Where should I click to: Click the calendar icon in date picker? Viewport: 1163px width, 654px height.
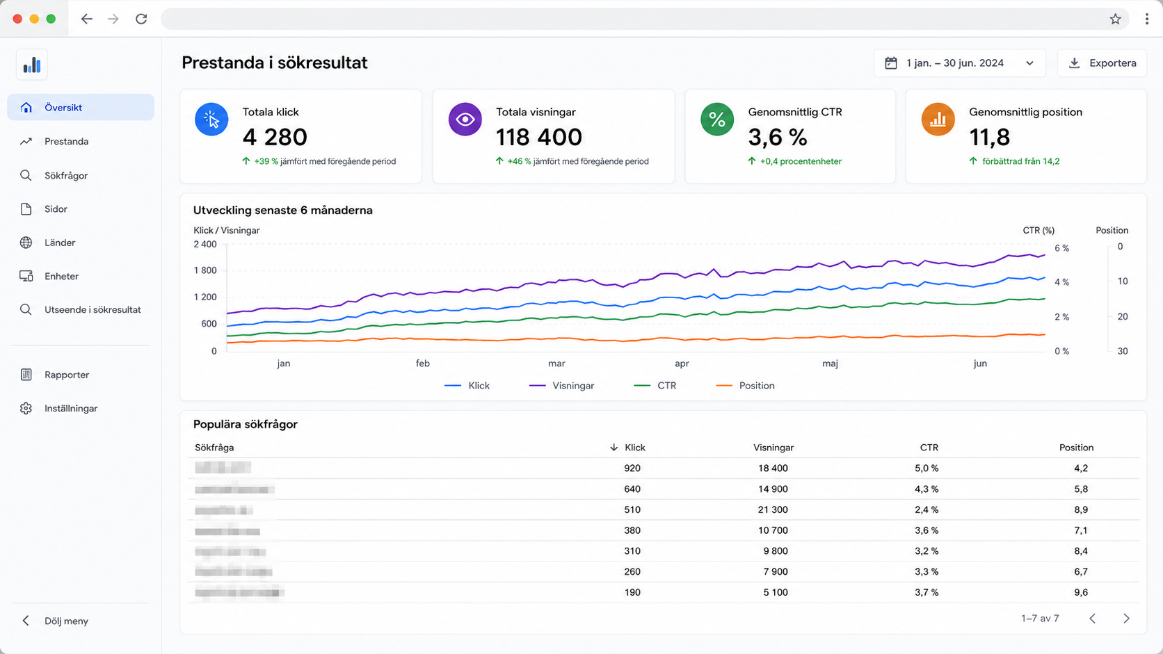coord(890,63)
